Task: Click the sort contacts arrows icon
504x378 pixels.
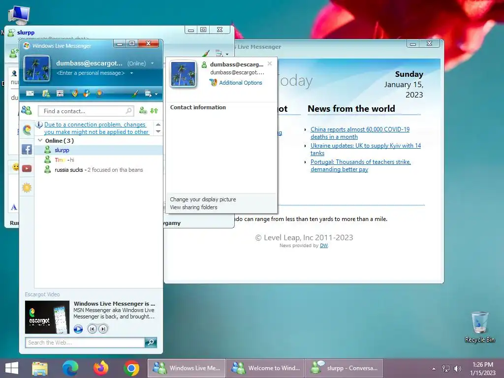Action: pos(154,111)
